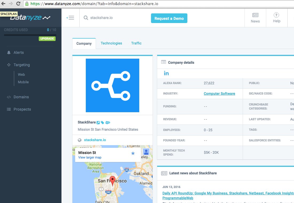Click the green padlock in the address bar
Screen dimensions: 294x203
click(27, 3)
